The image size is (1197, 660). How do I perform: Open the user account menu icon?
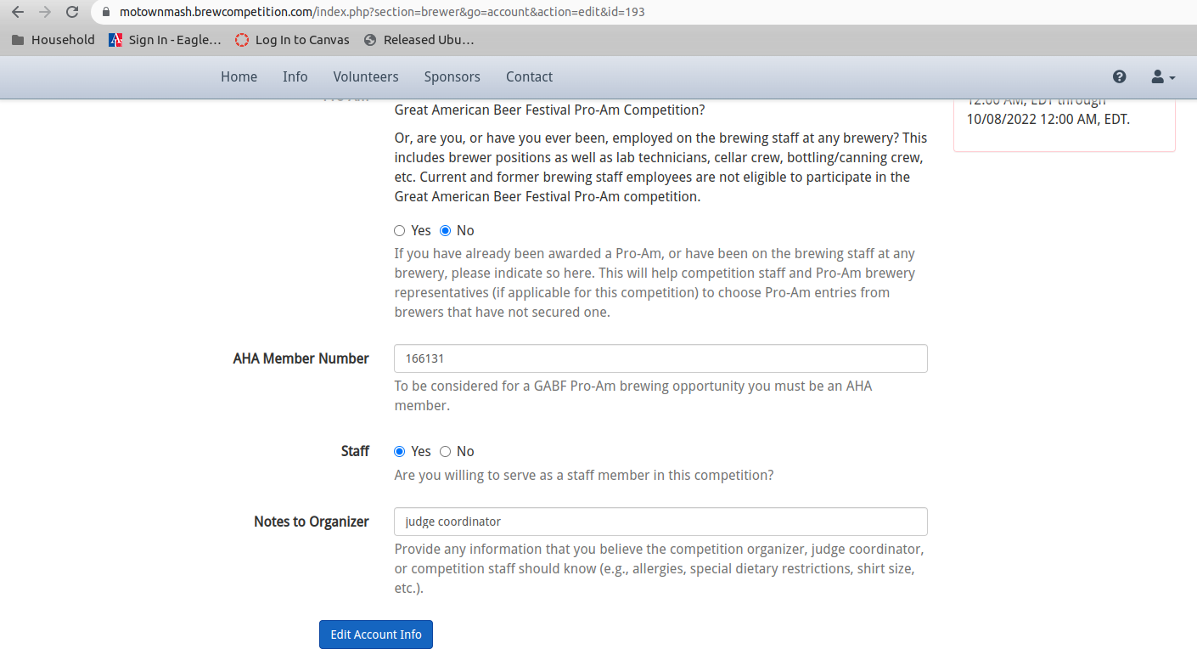(x=1158, y=76)
